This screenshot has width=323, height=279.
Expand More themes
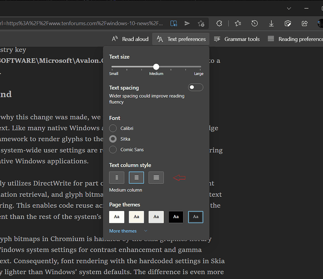(123, 231)
